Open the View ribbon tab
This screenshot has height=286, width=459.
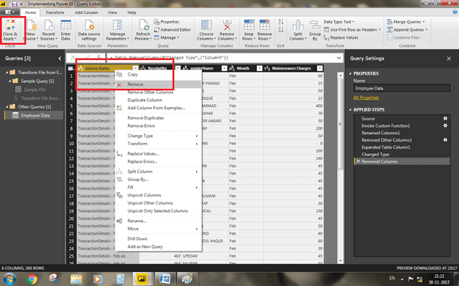(112, 12)
